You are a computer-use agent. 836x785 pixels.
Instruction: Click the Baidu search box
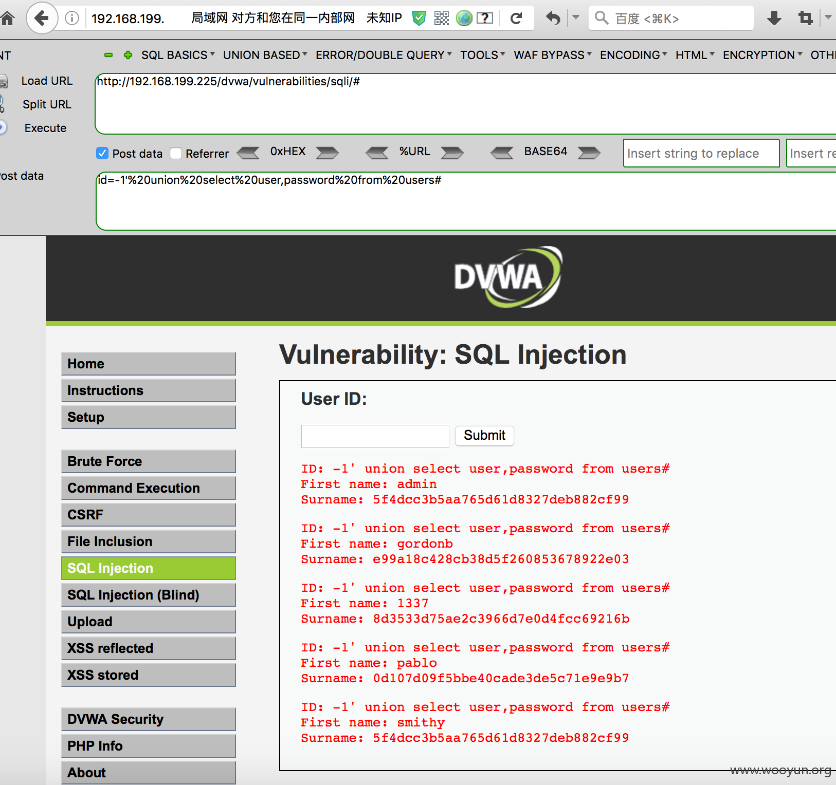[x=671, y=18]
